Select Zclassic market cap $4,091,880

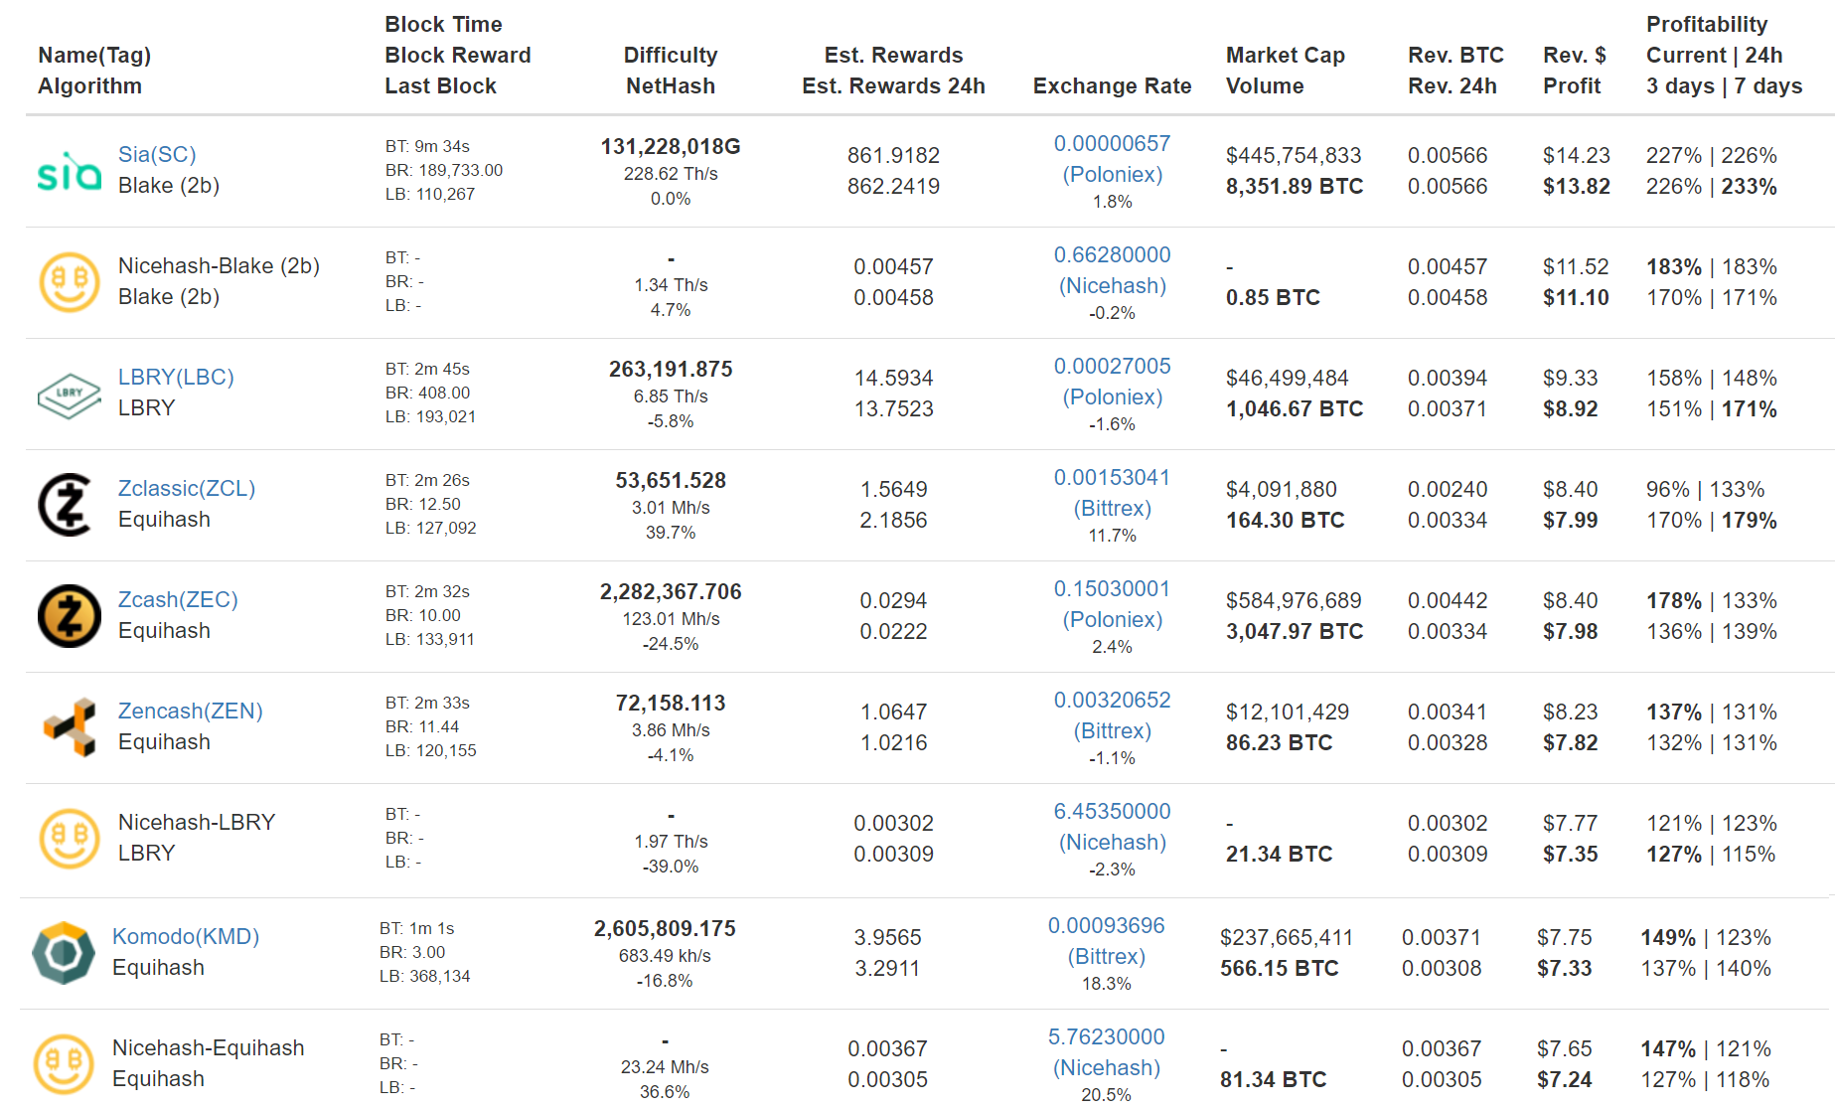tap(1281, 490)
